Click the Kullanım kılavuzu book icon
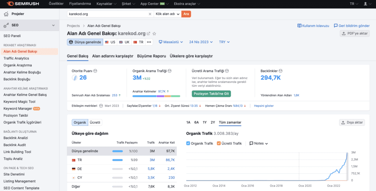This screenshot has width=376, height=191. (299, 26)
